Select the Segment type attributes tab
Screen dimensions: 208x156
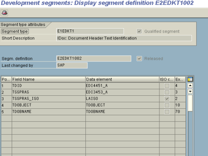point(23,25)
